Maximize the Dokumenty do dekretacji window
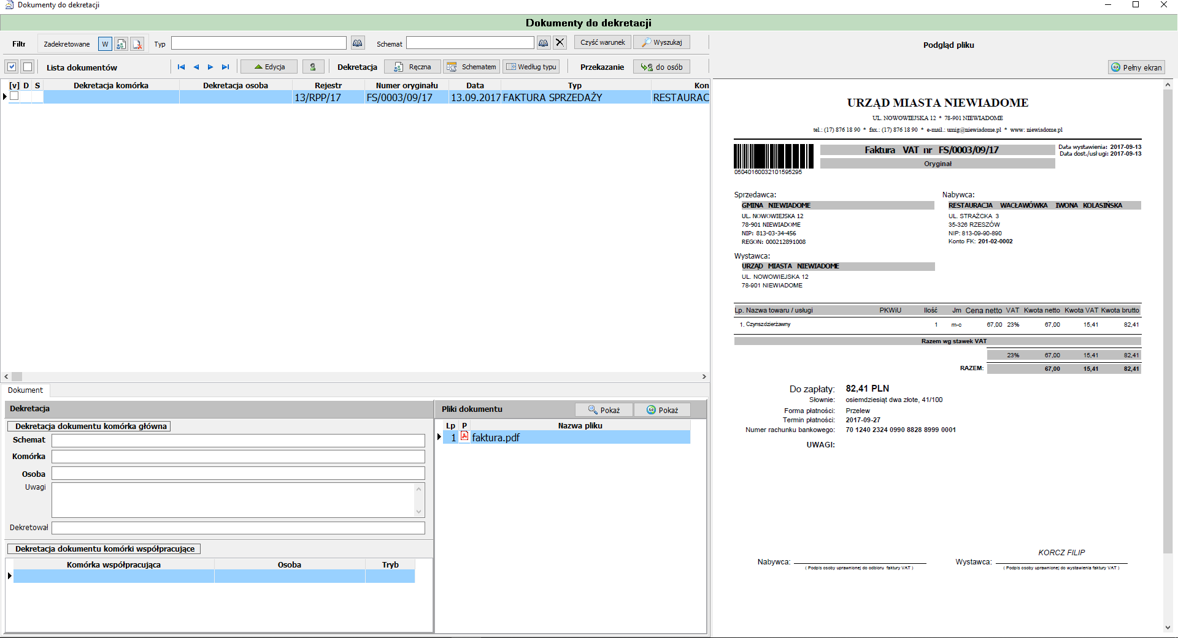This screenshot has height=638, width=1178. point(1136,5)
